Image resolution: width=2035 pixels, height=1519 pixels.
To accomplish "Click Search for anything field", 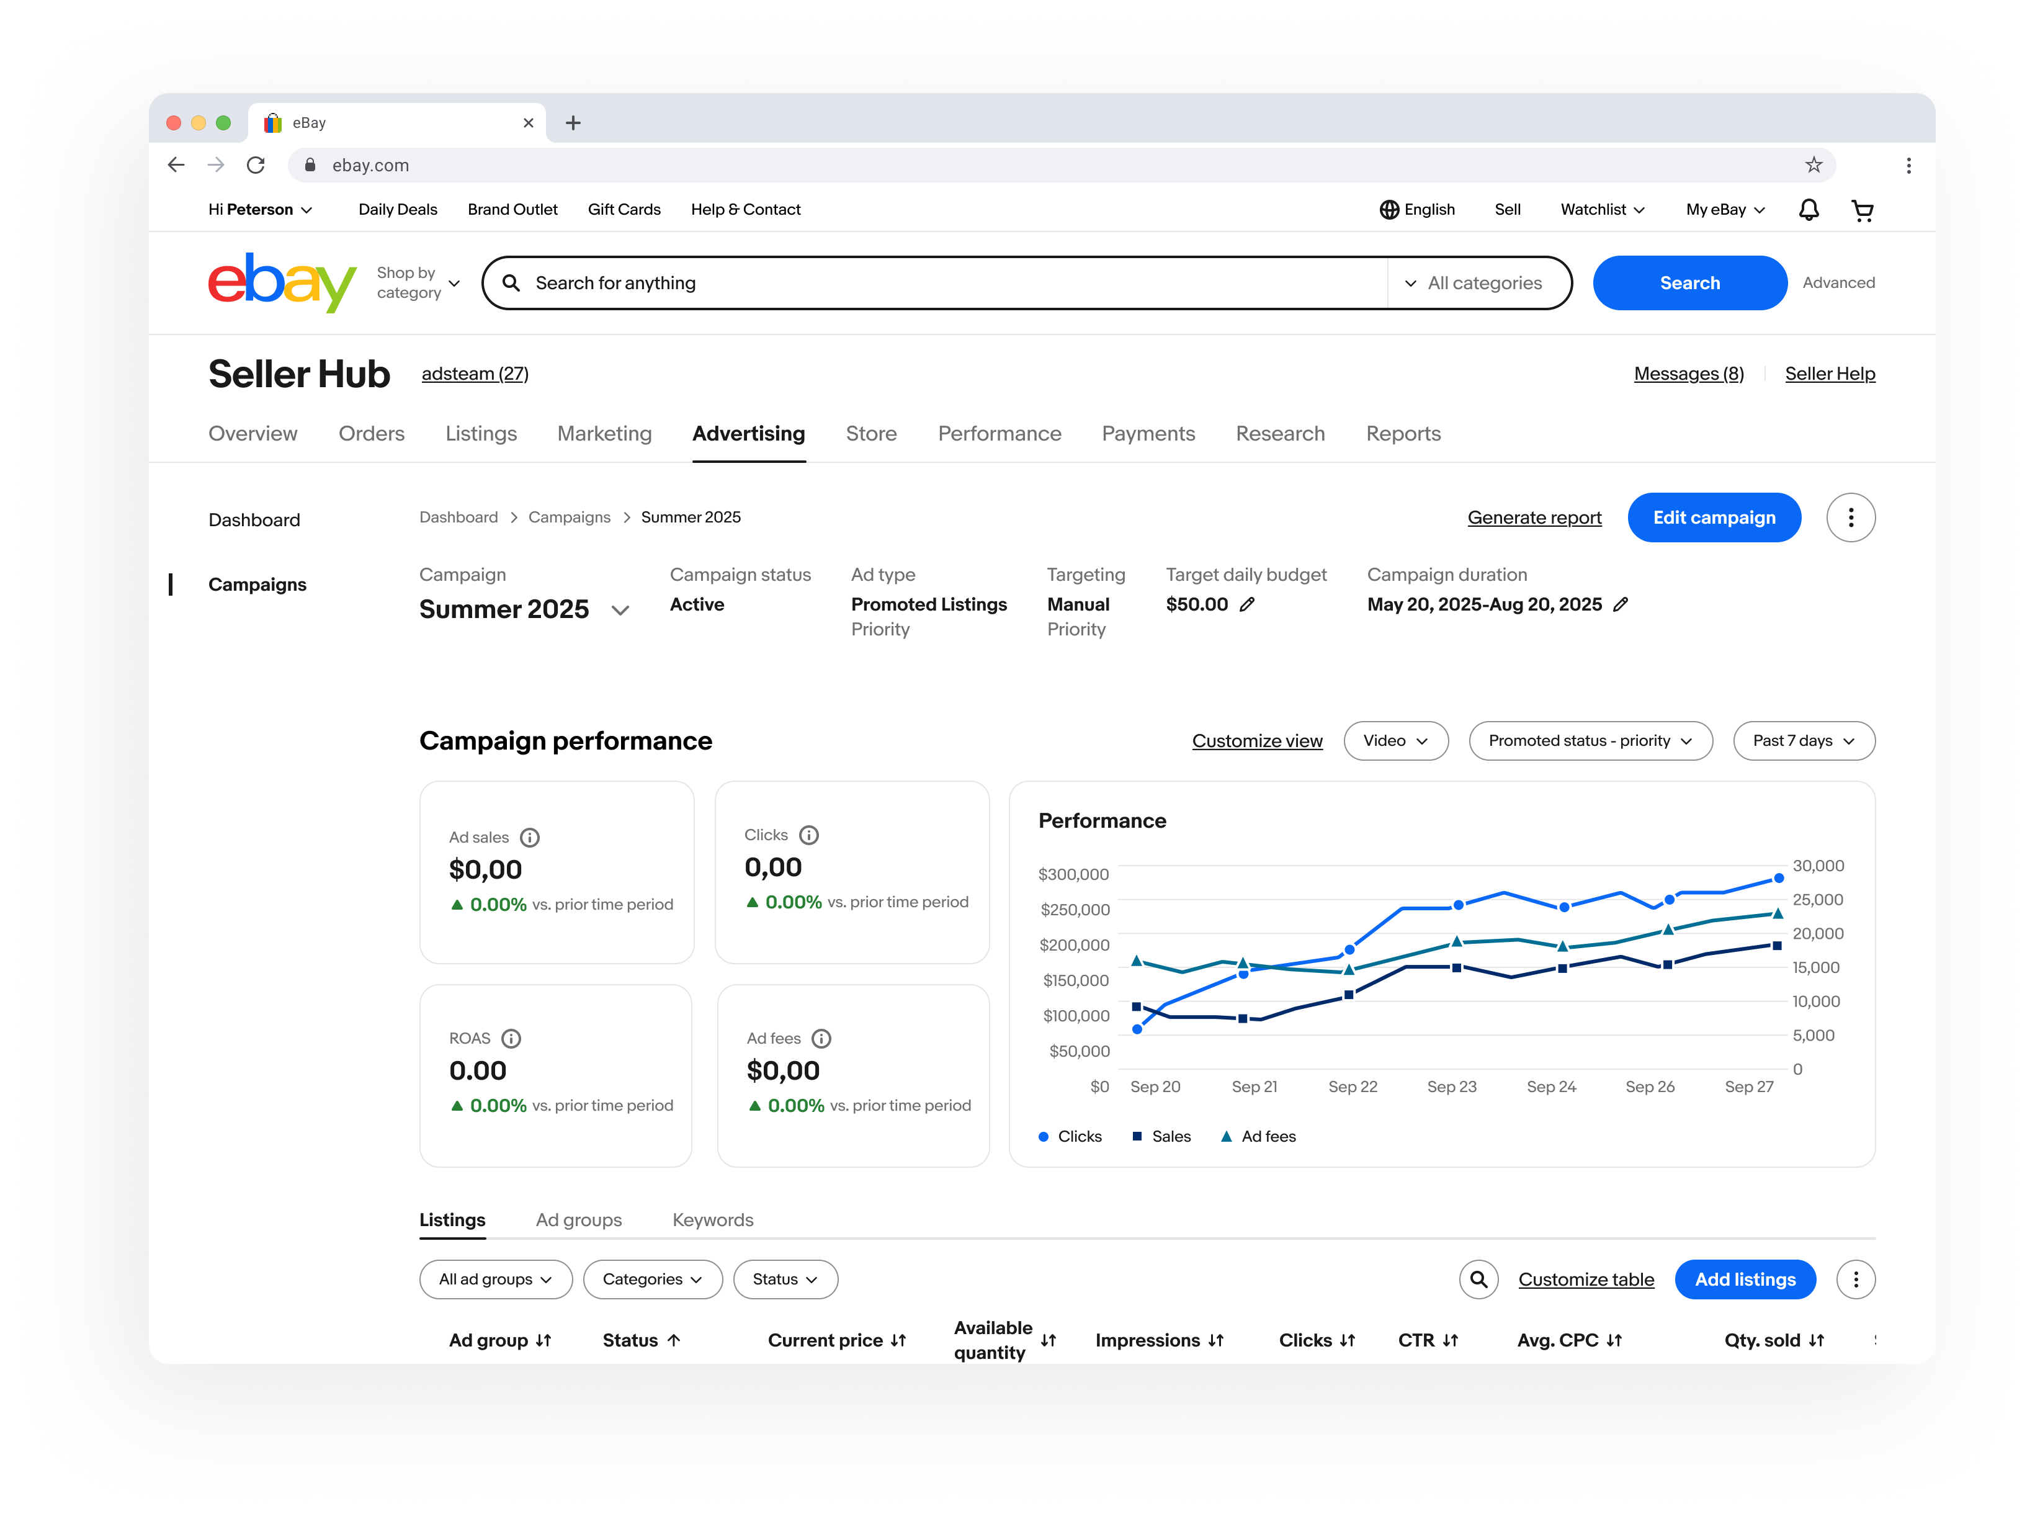I will click(x=935, y=283).
